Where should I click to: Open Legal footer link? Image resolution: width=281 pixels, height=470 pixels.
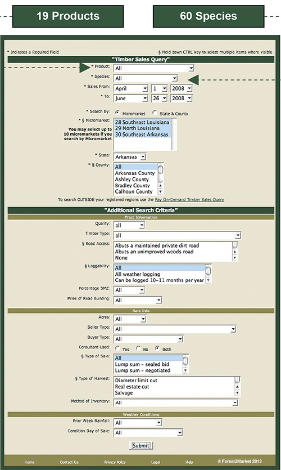tap(156, 462)
